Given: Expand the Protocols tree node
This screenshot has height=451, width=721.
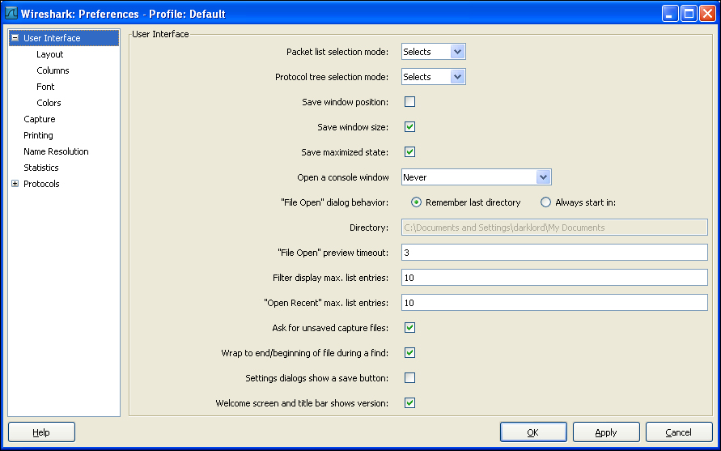Looking at the screenshot, I should (x=15, y=184).
